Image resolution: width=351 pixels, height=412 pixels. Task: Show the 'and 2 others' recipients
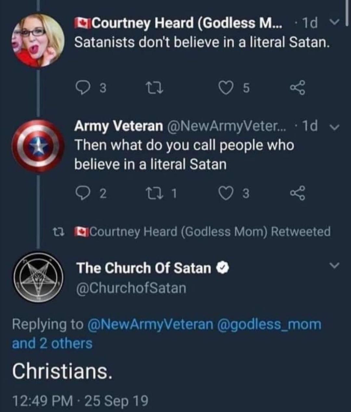(x=52, y=343)
